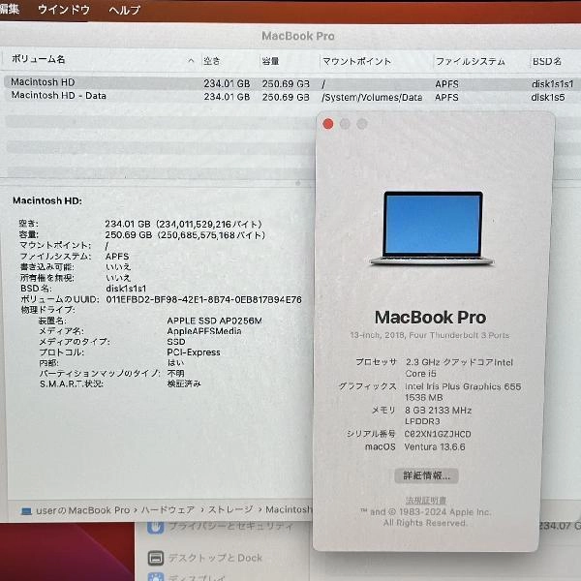Viewport: 581px width, 581px height.
Task: Click ハードウェア in the path bar
Action: tap(168, 510)
